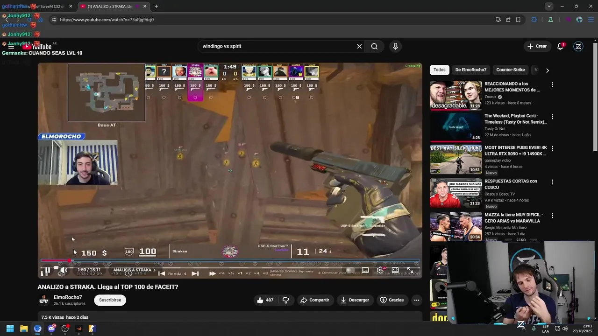Open the Windows Start menu
The width and height of the screenshot is (598, 336).
[10, 329]
